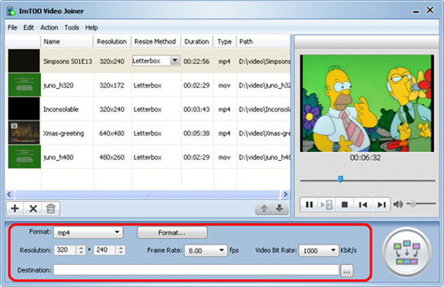
Task: Click the playback position slider handle
Action: point(340,179)
